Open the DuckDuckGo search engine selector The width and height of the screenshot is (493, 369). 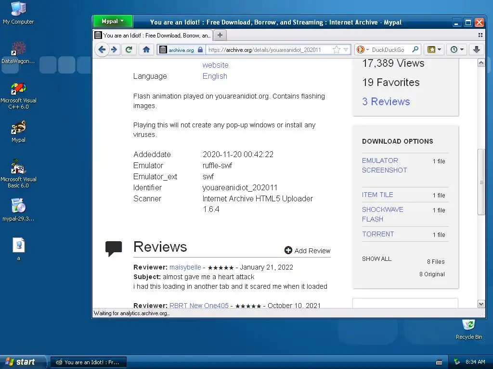coord(363,49)
